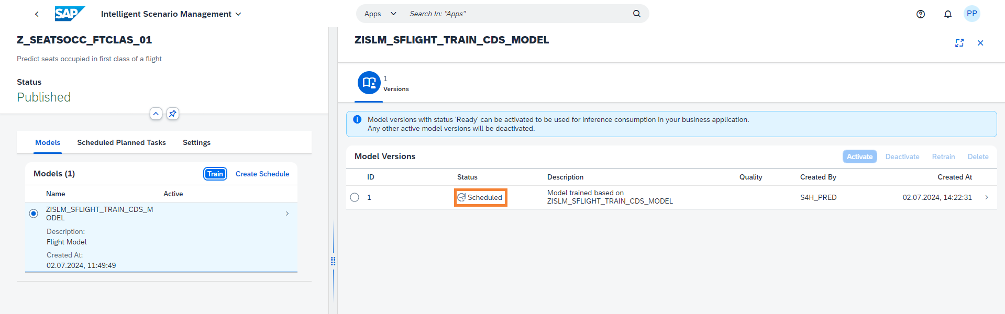Open the notifications bell
Image resolution: width=1005 pixels, height=314 pixels.
click(947, 14)
